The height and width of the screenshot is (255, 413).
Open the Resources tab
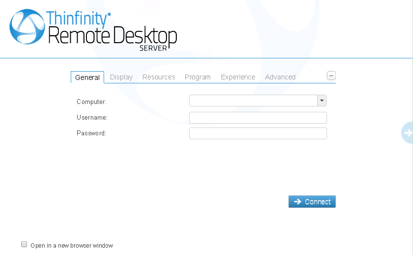tap(159, 77)
